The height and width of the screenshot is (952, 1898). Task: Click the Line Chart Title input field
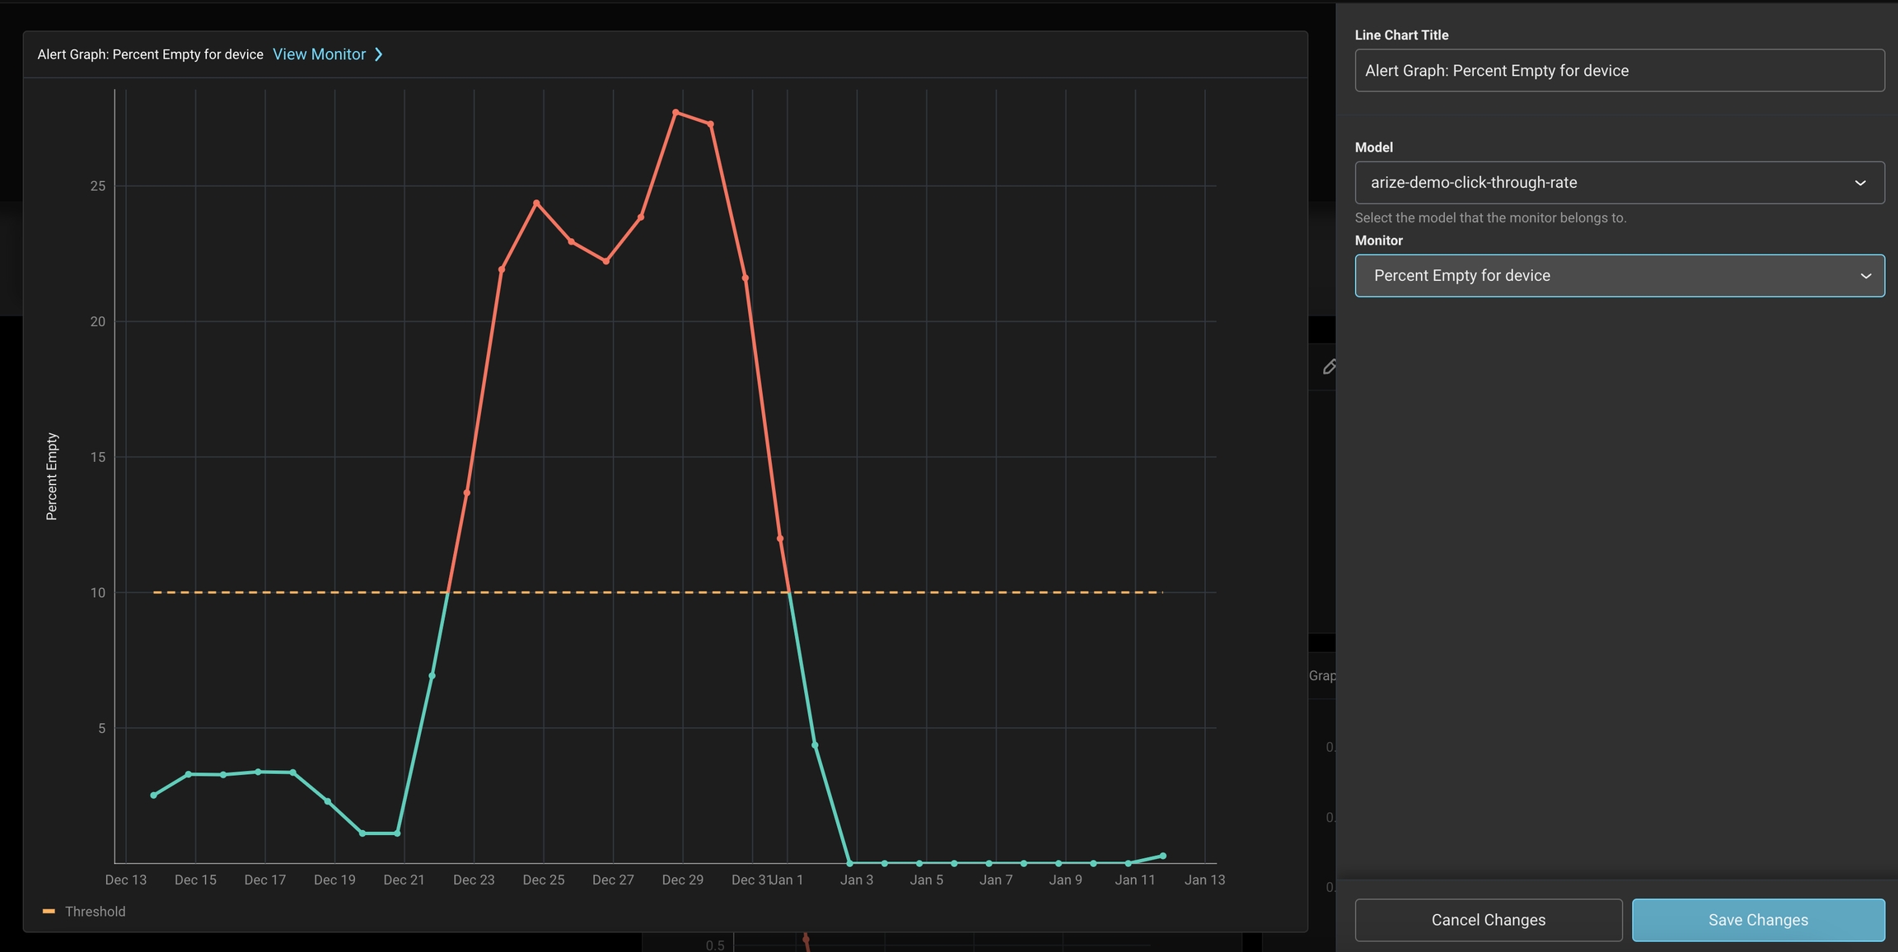click(x=1619, y=71)
